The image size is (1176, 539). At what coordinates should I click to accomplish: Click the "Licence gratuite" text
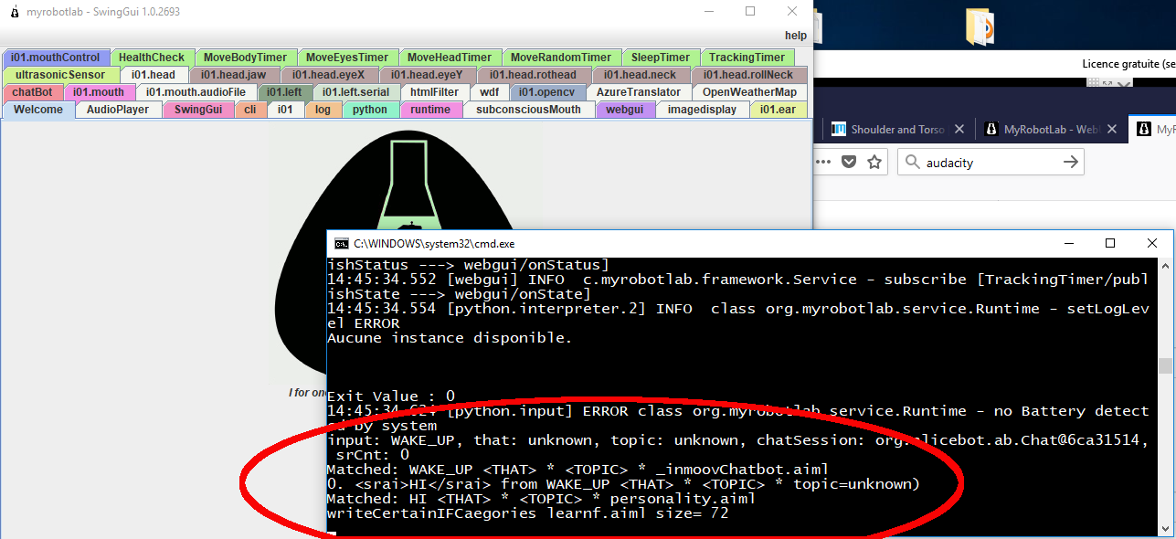tap(1128, 64)
